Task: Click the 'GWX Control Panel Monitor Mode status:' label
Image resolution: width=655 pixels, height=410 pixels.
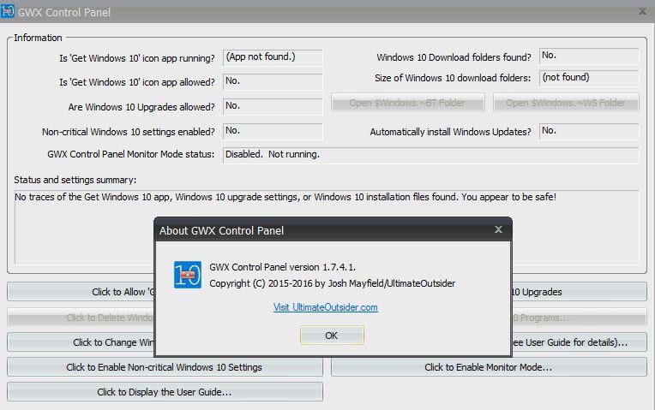Action: [131, 154]
